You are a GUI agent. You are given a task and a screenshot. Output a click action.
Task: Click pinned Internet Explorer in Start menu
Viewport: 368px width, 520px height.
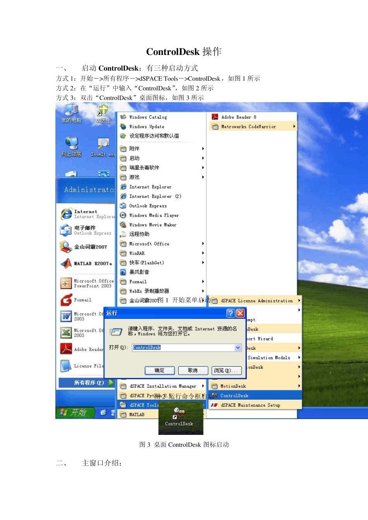coord(88,214)
